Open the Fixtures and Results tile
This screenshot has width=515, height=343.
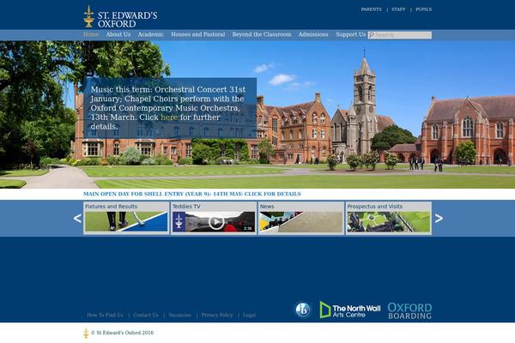click(x=126, y=219)
